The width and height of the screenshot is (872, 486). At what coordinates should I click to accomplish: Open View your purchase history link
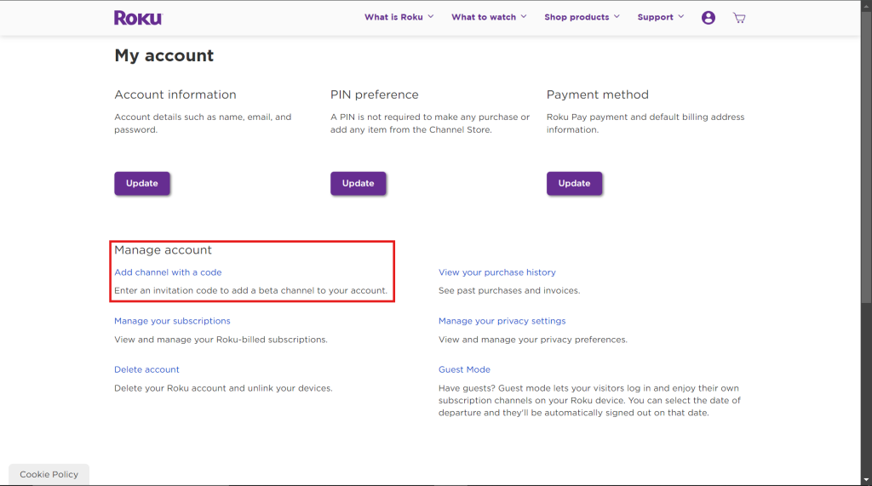497,272
